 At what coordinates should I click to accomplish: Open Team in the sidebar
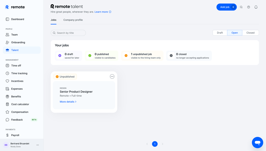pos(22,35)
